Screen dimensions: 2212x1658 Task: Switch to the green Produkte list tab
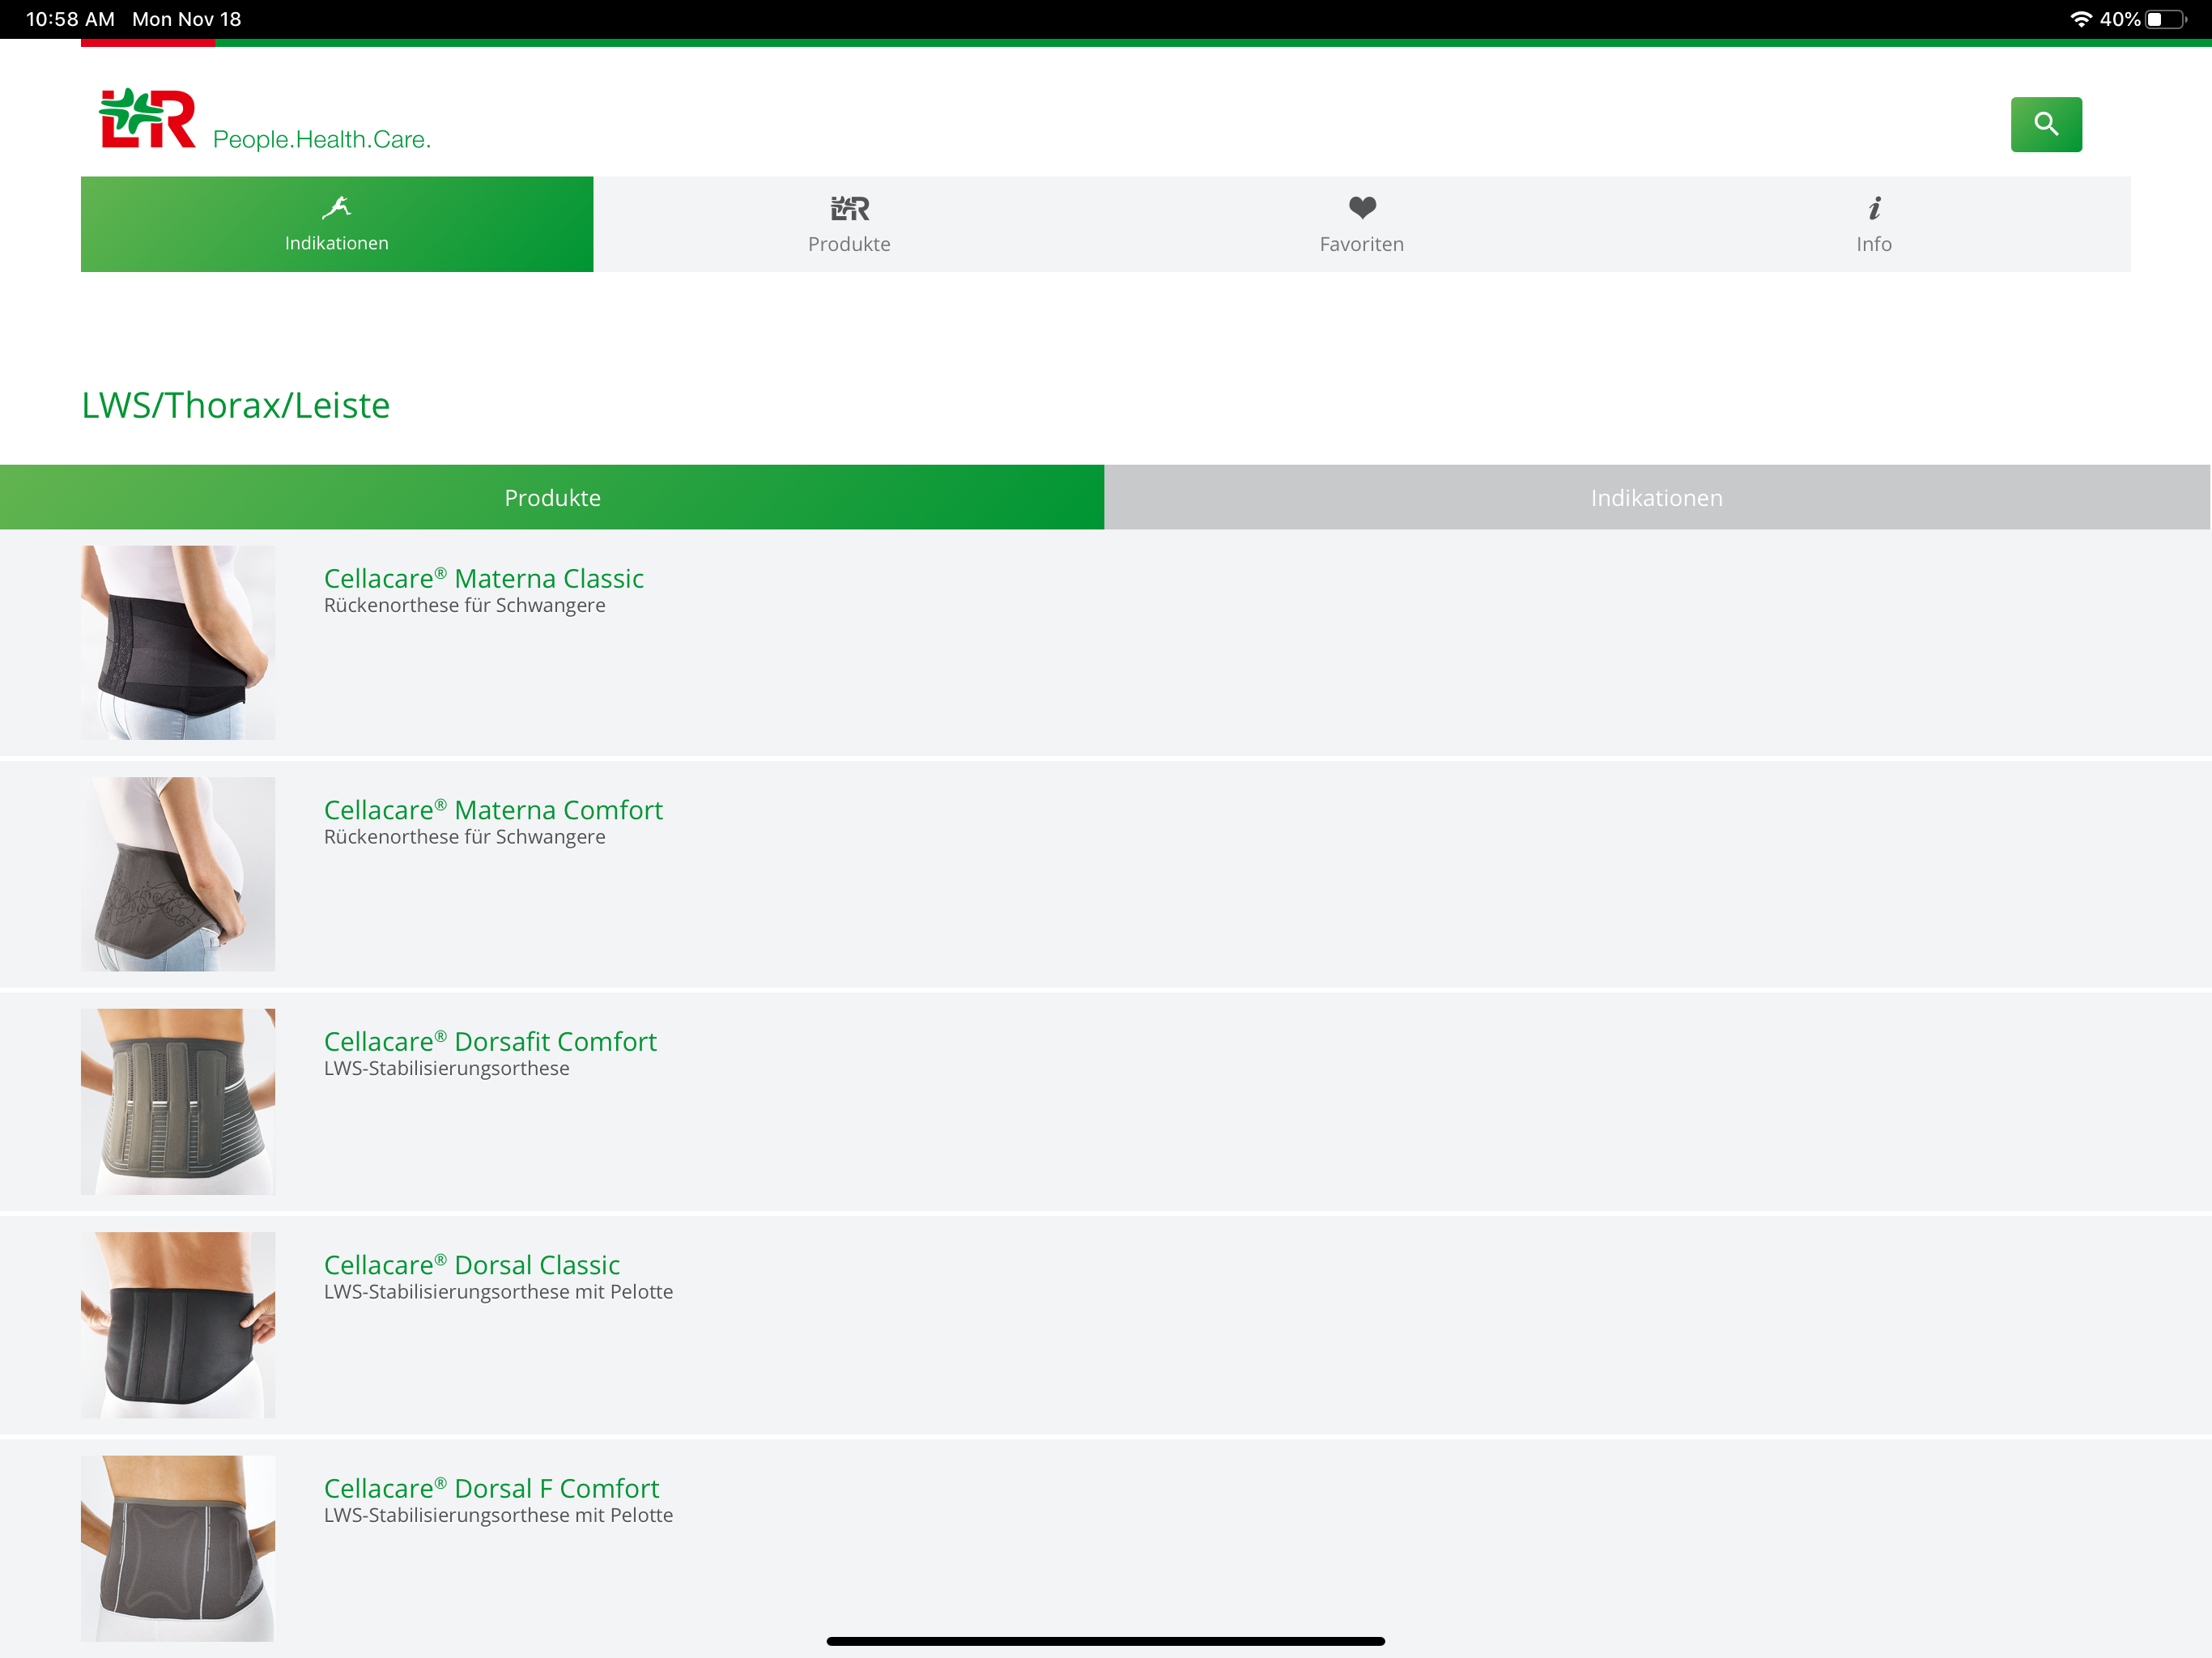coord(552,497)
